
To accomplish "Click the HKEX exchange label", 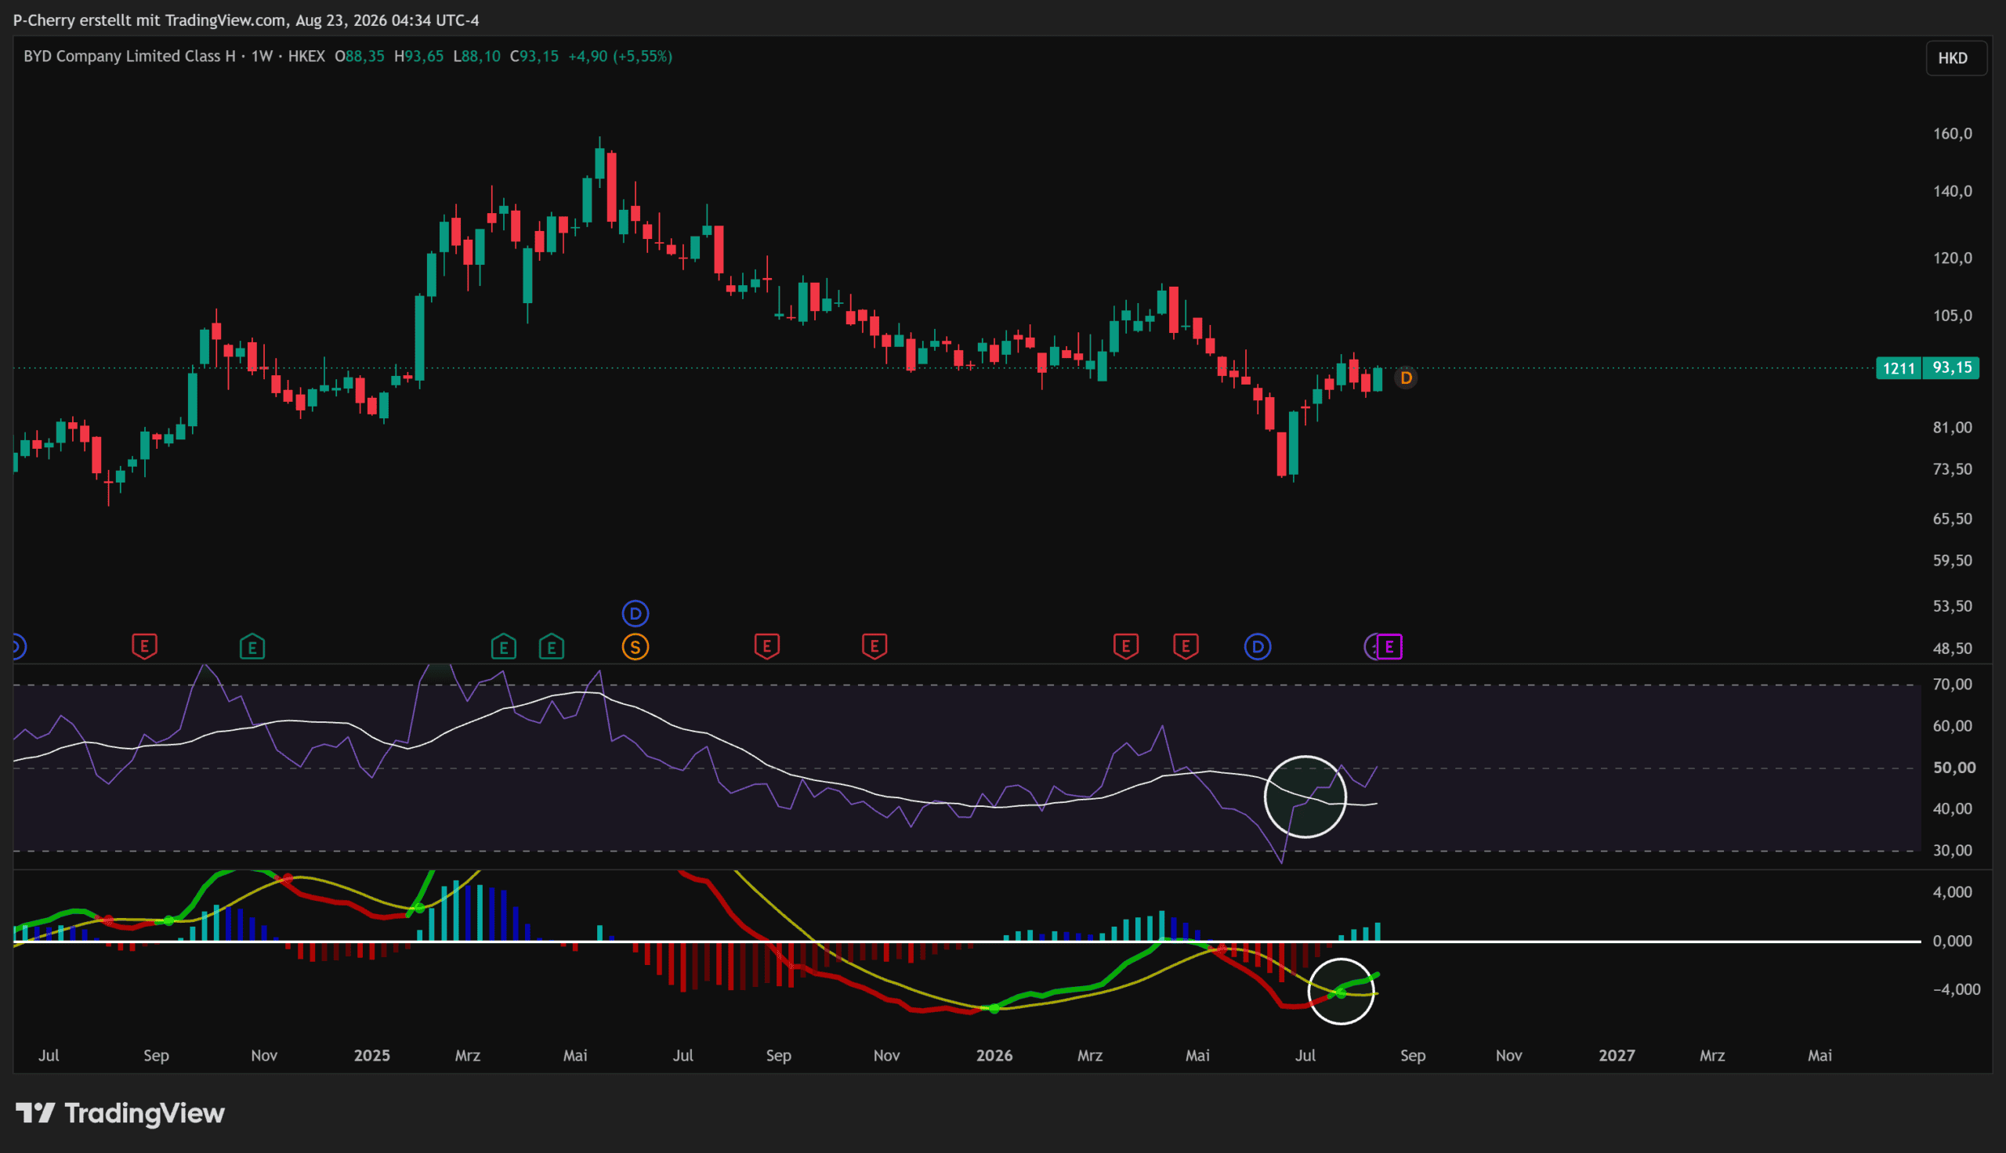I will point(306,56).
